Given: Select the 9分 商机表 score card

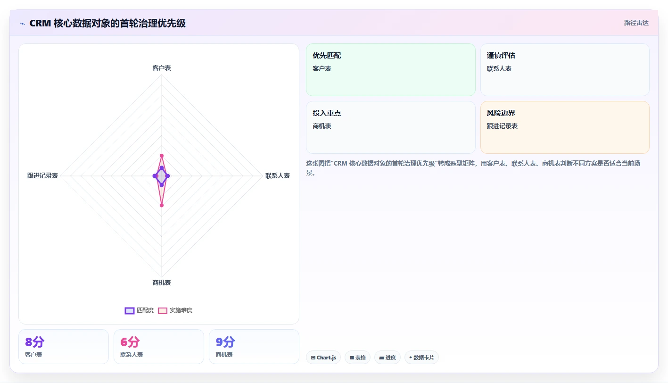Looking at the screenshot, I should (254, 347).
